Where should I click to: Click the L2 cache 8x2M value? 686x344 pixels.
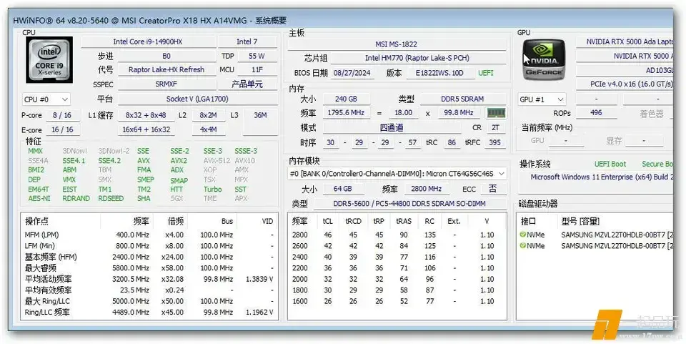[x=209, y=115]
